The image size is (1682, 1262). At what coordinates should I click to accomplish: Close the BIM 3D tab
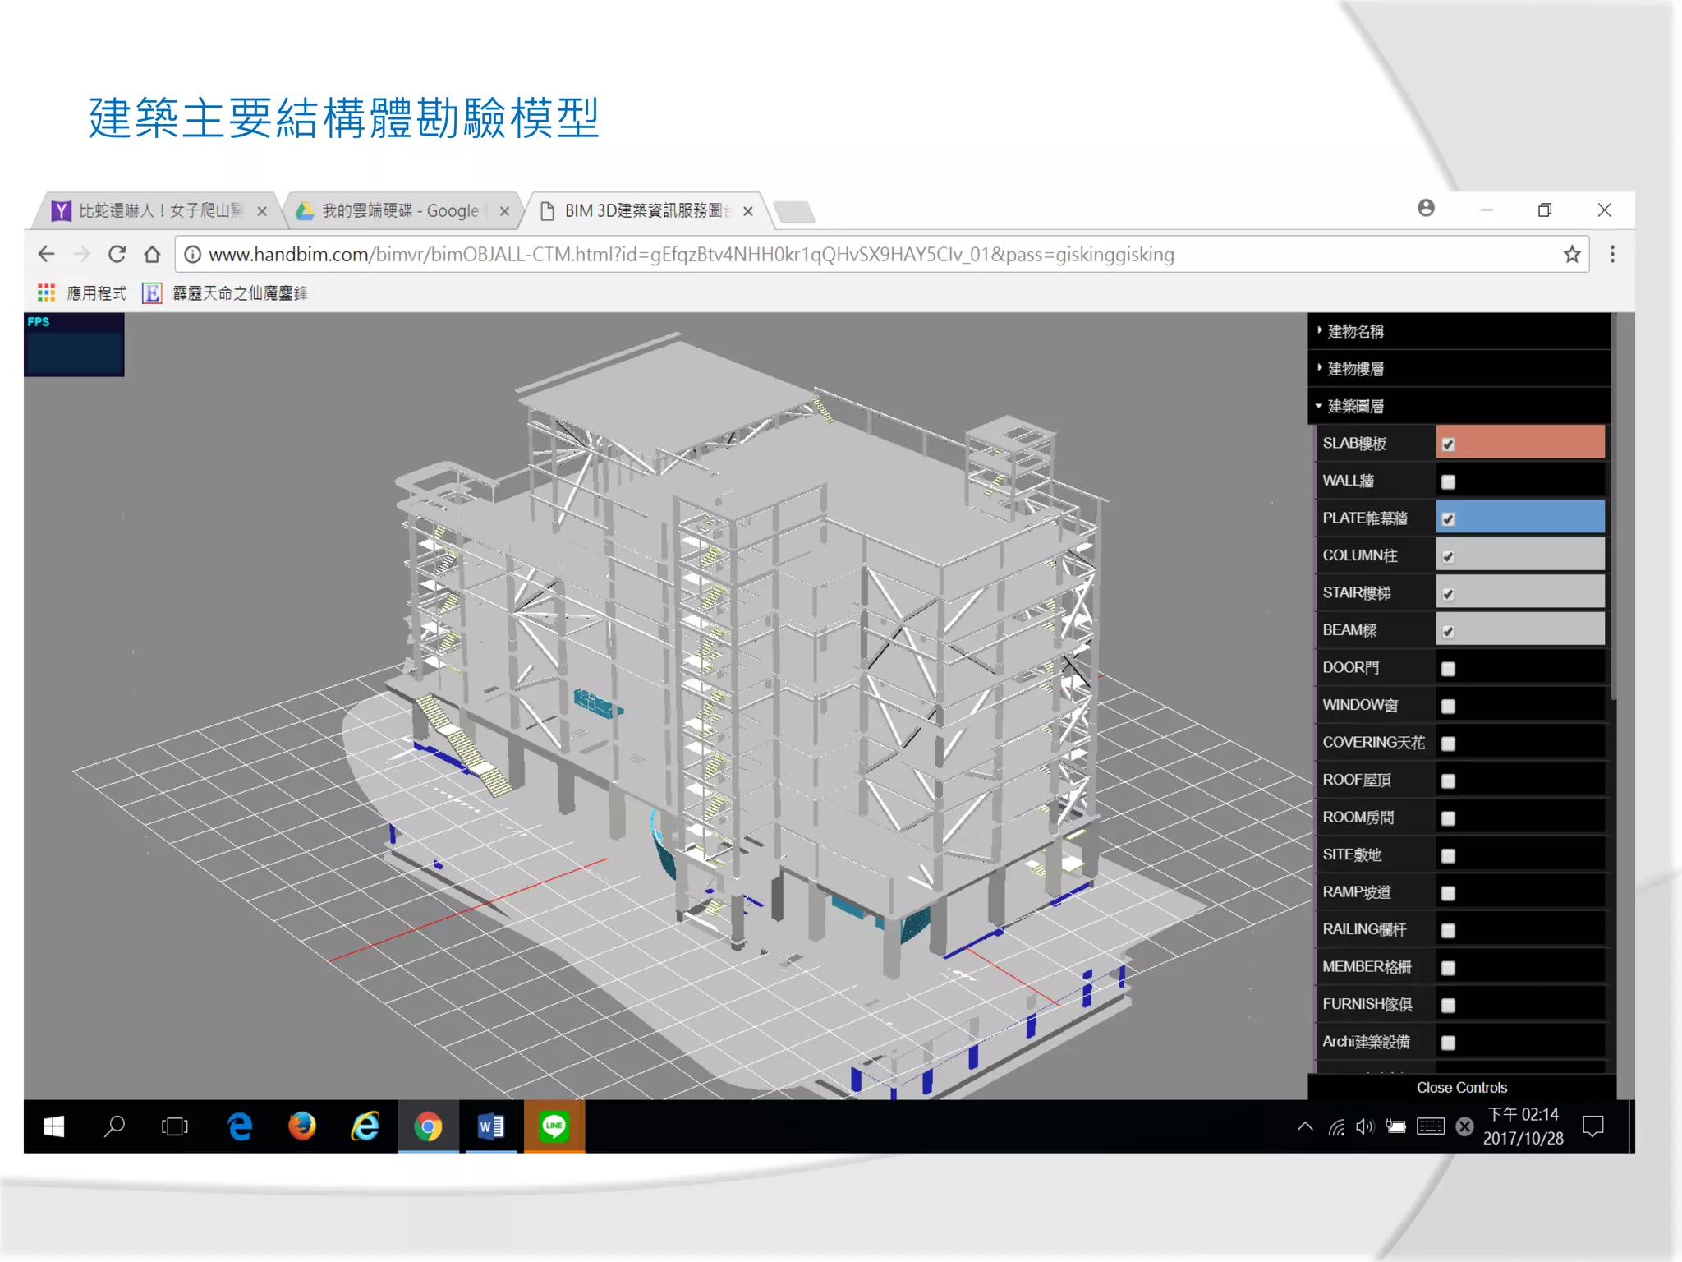coord(748,211)
